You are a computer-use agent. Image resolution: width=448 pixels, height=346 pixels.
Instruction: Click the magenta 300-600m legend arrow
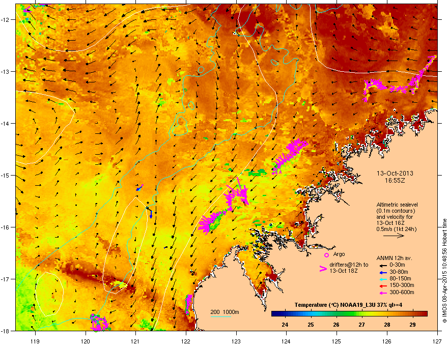383,293
